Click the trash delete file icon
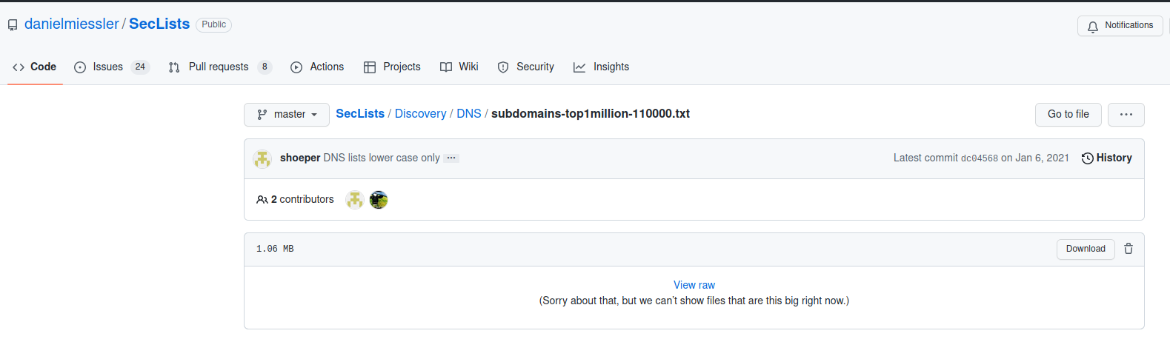 [1129, 249]
